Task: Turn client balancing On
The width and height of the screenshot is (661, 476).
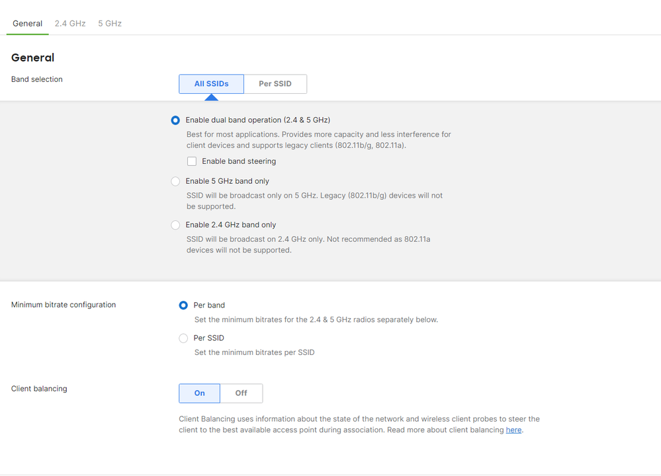Action: tap(199, 393)
